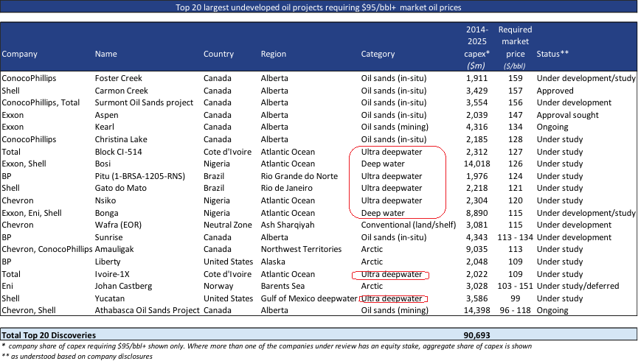Click the Yucatan project name
638x361 pixels.
tap(109, 298)
